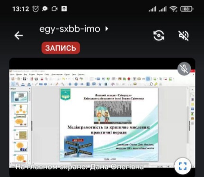Pick the line tool in drawing toolbar
Image resolution: width=204 pixels, height=177 pixels.
[x=36, y=84]
